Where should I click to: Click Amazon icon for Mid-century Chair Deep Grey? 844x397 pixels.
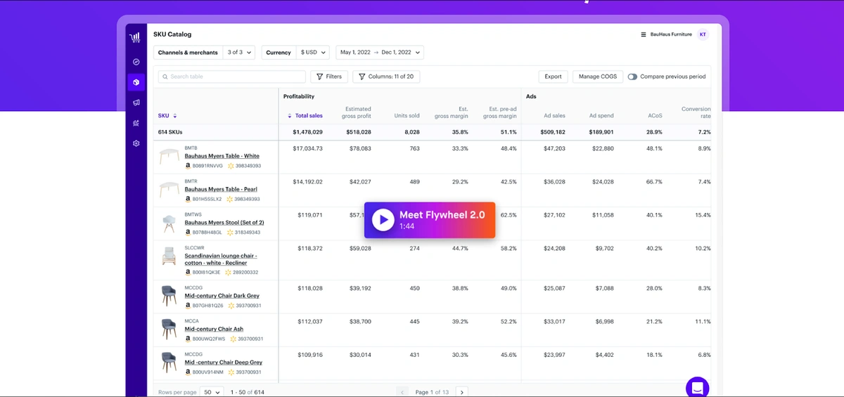pos(188,372)
